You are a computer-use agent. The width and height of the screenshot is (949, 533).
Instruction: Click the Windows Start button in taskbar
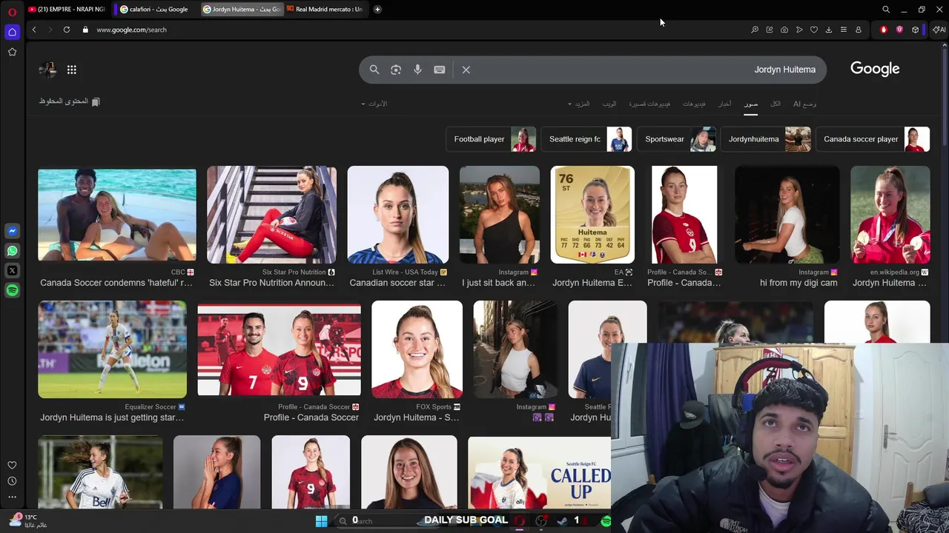pos(321,521)
